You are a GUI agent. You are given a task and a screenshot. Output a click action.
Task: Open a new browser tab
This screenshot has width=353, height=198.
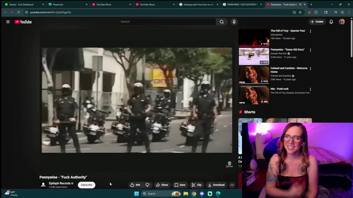coord(311,4)
